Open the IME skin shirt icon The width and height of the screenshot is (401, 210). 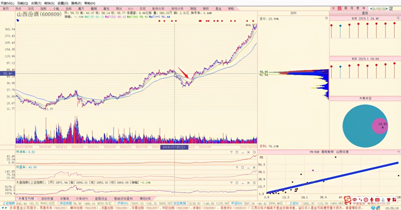389,200
